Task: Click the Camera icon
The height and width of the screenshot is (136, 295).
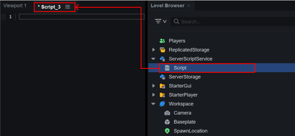Action: point(167,113)
